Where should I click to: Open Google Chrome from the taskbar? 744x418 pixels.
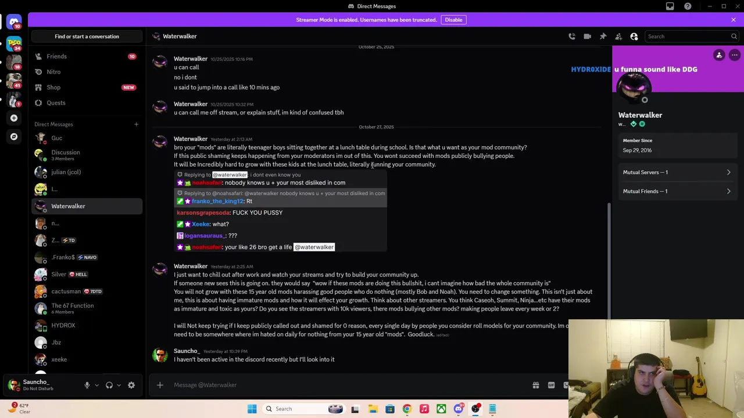coord(407,409)
